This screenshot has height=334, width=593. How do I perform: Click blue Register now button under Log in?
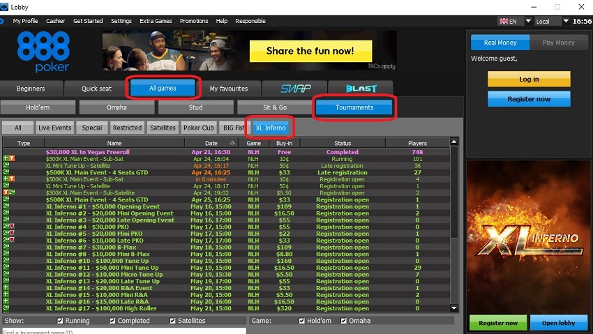click(x=529, y=99)
